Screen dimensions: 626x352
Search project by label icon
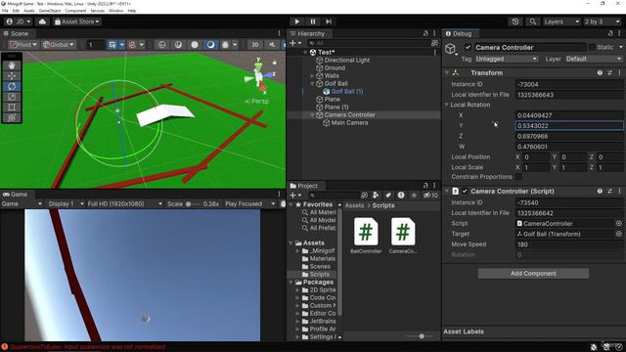388,196
